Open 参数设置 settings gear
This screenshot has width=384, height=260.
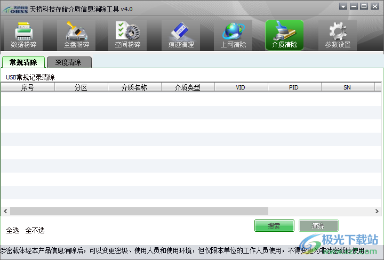338,35
